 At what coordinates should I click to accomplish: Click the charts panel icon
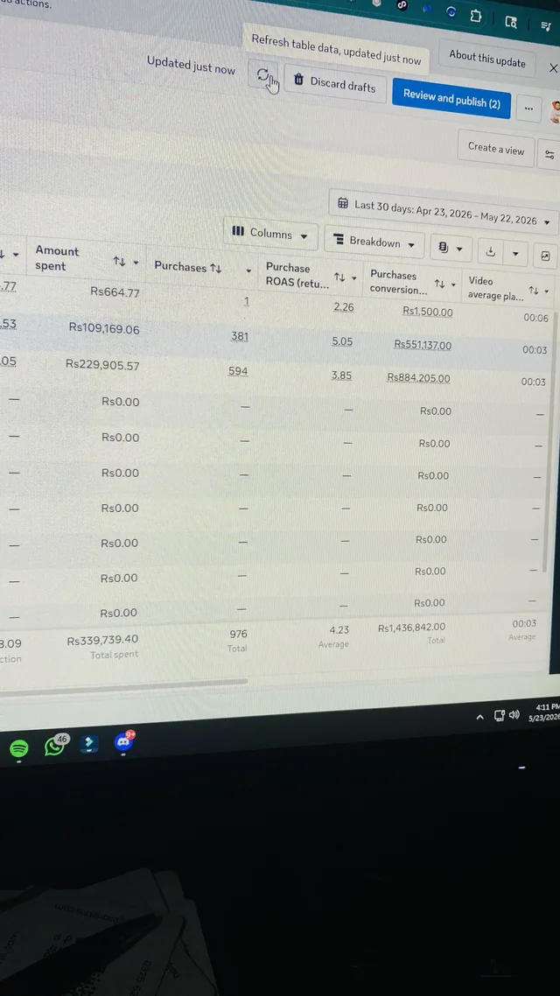pyautogui.click(x=545, y=256)
